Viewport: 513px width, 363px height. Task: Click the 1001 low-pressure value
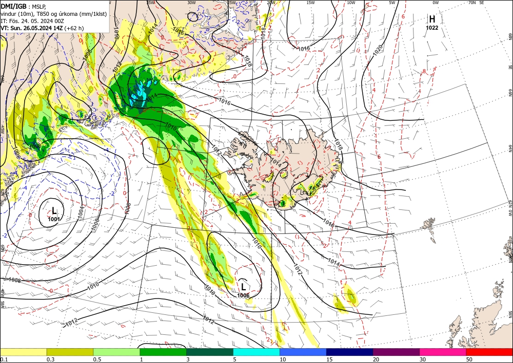(54, 219)
